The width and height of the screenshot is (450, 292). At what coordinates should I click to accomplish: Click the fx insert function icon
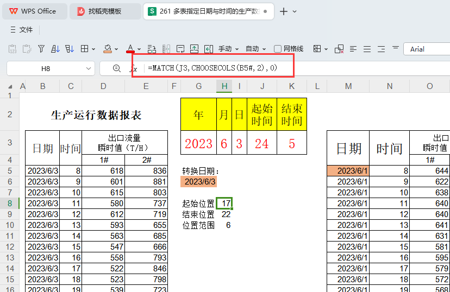click(x=134, y=68)
